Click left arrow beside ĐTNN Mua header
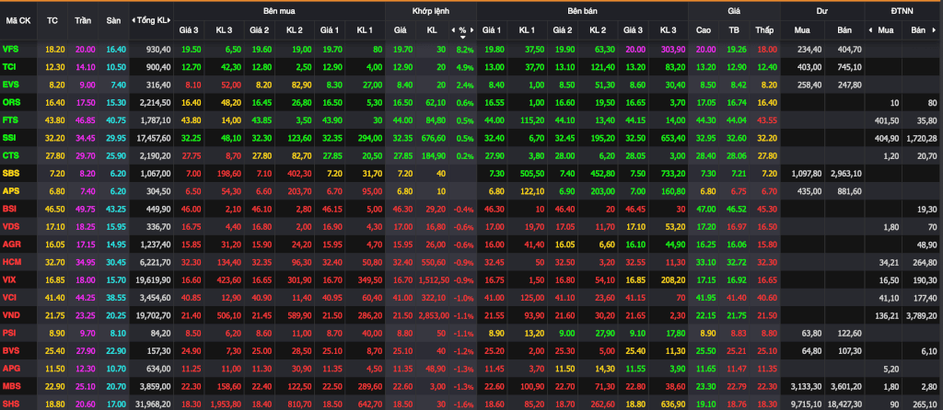The width and height of the screenshot is (943, 410). [869, 30]
